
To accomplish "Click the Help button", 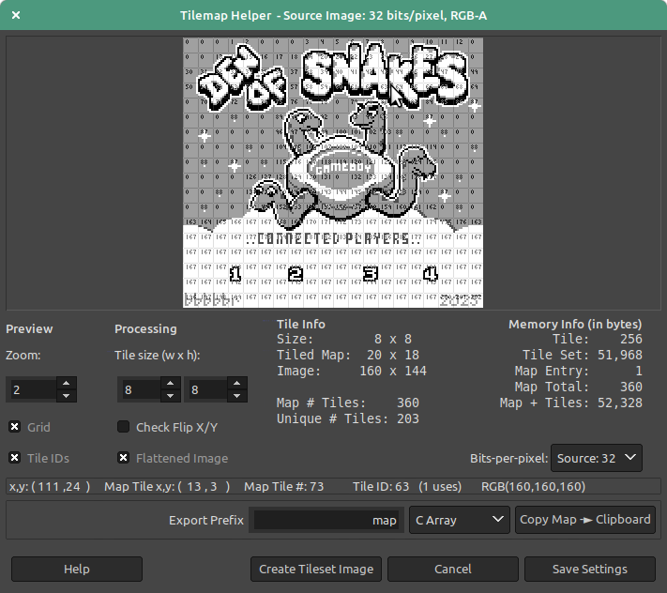I will [77, 570].
